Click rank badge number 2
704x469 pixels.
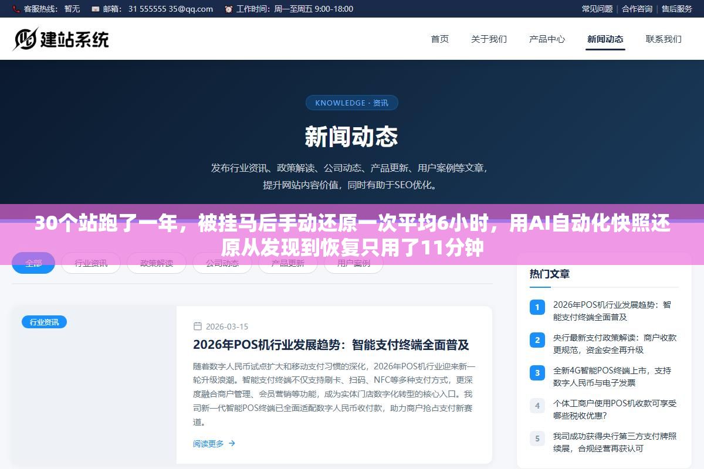pyautogui.click(x=537, y=339)
